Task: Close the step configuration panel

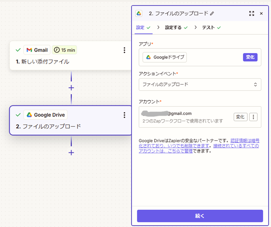Action: [x=261, y=14]
